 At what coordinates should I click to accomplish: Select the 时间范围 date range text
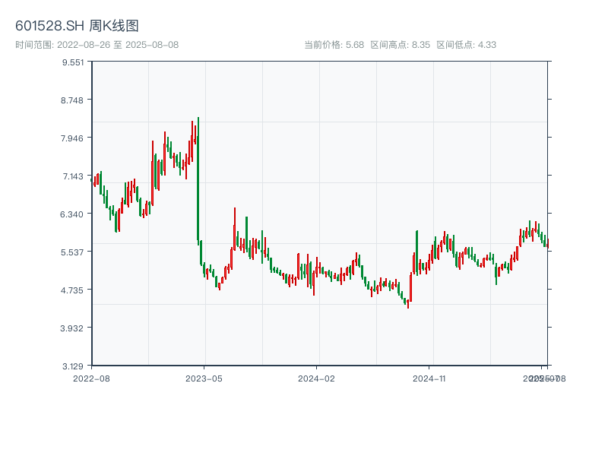click(97, 45)
